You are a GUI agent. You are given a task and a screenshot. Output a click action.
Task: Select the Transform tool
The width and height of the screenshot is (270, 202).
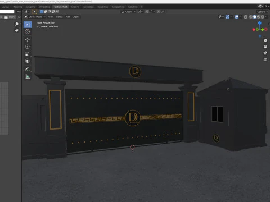28,61
